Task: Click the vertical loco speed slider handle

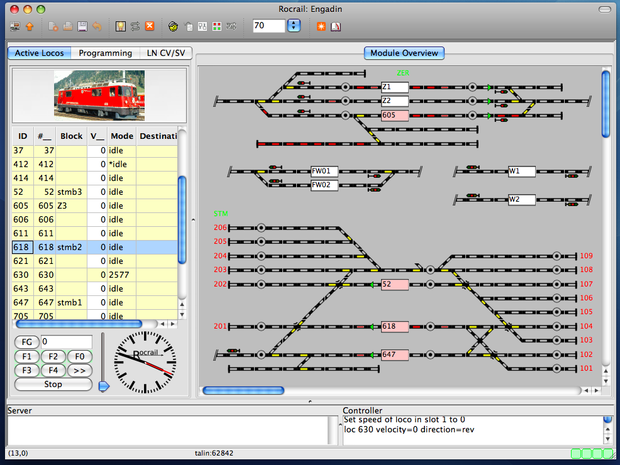Action: 104,386
